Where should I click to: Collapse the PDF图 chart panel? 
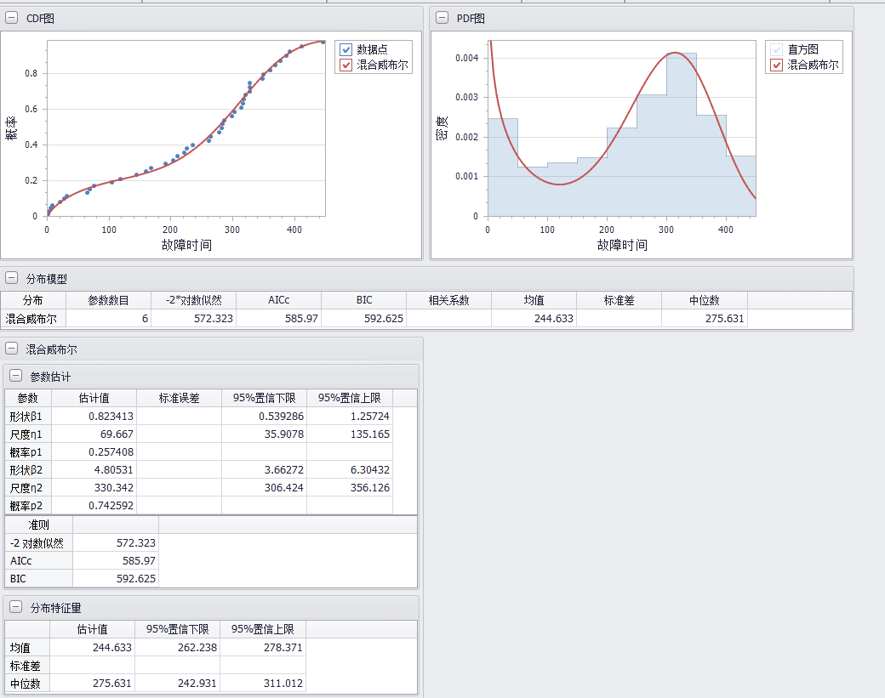442,18
